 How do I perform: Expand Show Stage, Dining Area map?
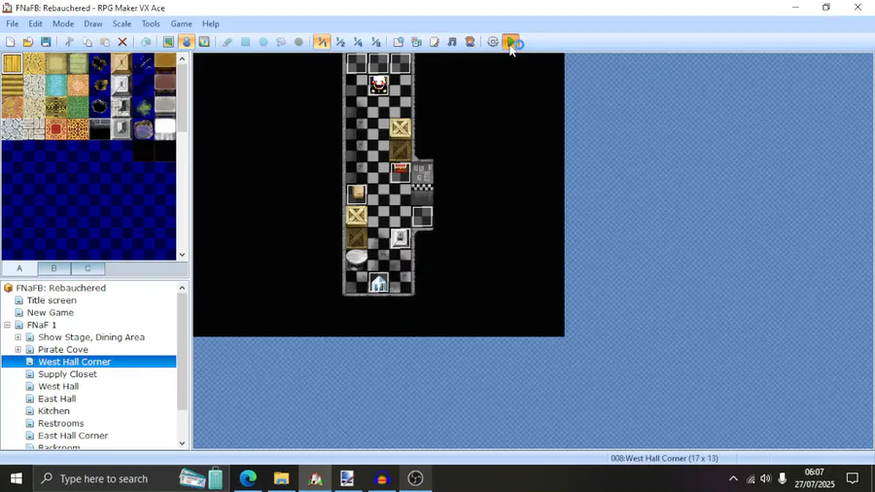pos(18,337)
